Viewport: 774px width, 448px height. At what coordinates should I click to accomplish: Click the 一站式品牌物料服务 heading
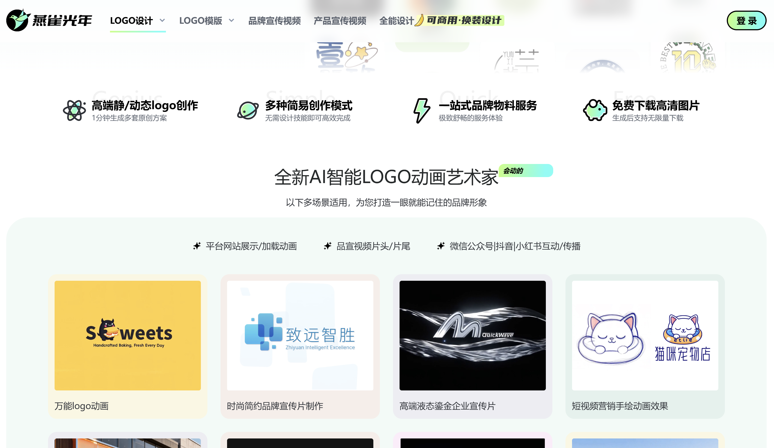488,106
